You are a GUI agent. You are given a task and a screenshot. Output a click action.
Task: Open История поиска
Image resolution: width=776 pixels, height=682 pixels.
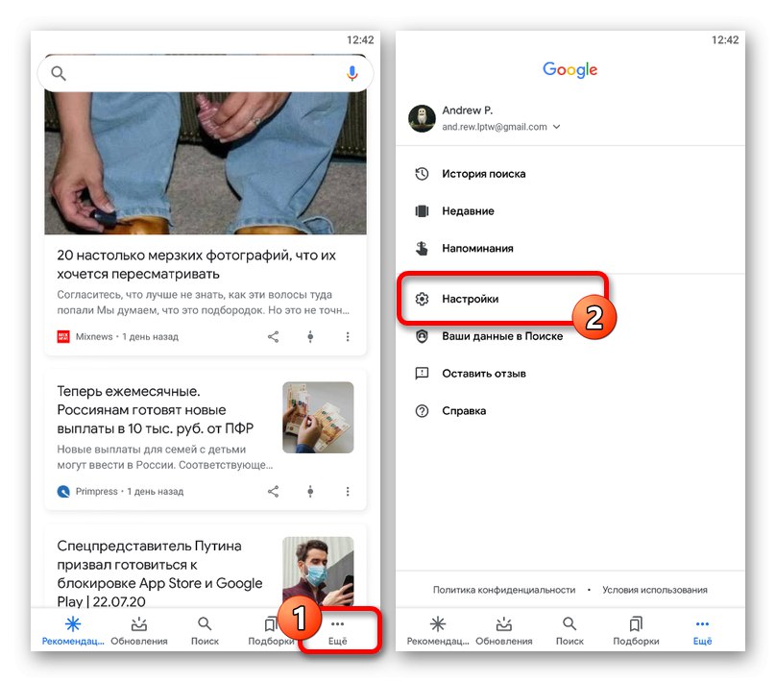[570, 174]
